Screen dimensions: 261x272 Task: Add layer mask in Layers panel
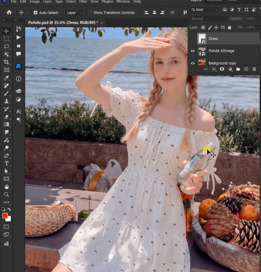(222, 69)
